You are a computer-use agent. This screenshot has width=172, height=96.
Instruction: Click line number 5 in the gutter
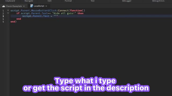pyautogui.click(x=3, y=22)
